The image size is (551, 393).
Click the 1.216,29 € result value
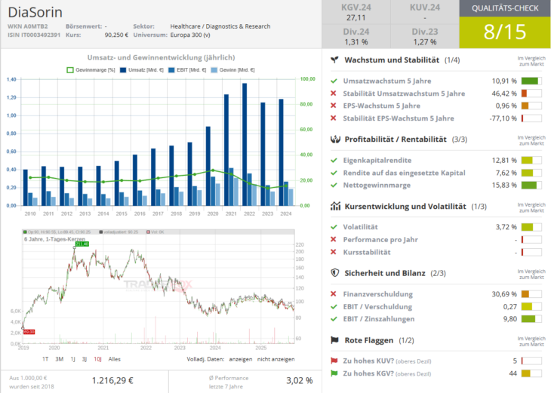tap(112, 381)
